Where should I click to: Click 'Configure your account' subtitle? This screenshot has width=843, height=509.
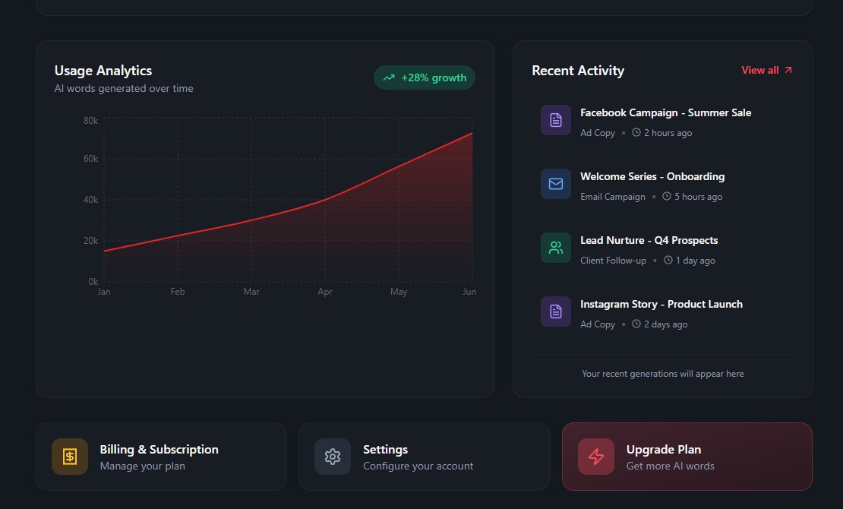tap(418, 466)
